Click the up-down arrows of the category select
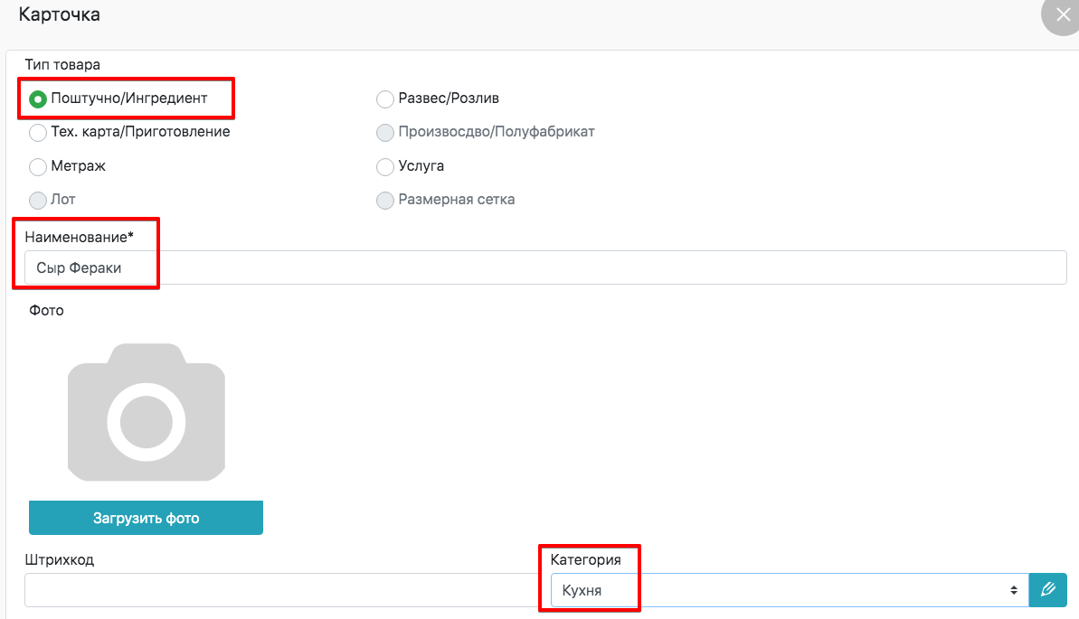Screen dimensions: 1079x619 pyautogui.click(x=1014, y=590)
